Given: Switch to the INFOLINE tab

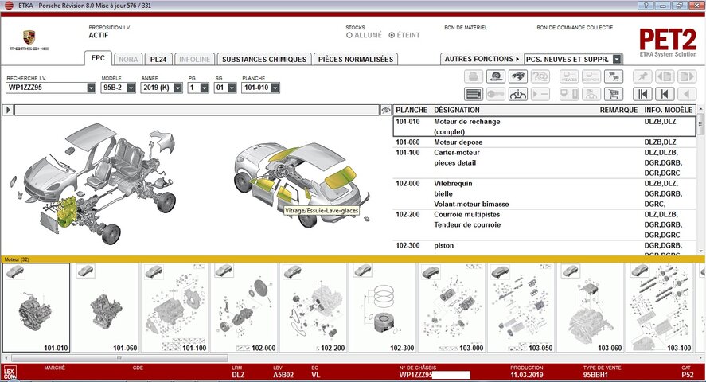Looking at the screenshot, I should coord(194,60).
